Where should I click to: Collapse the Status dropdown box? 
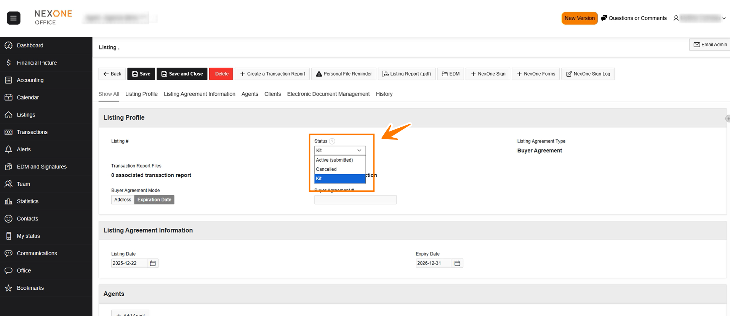[x=340, y=150]
